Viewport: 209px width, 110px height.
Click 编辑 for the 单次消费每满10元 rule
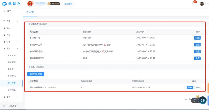pyautogui.click(x=190, y=87)
